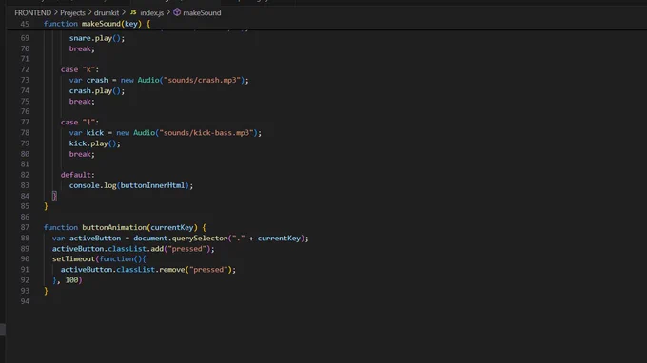This screenshot has height=363, width=647.
Task: Click line number 77 in gutter
Action: tap(25, 122)
